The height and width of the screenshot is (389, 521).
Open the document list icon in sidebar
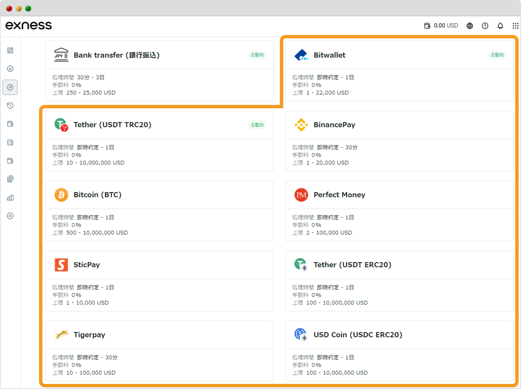10,142
